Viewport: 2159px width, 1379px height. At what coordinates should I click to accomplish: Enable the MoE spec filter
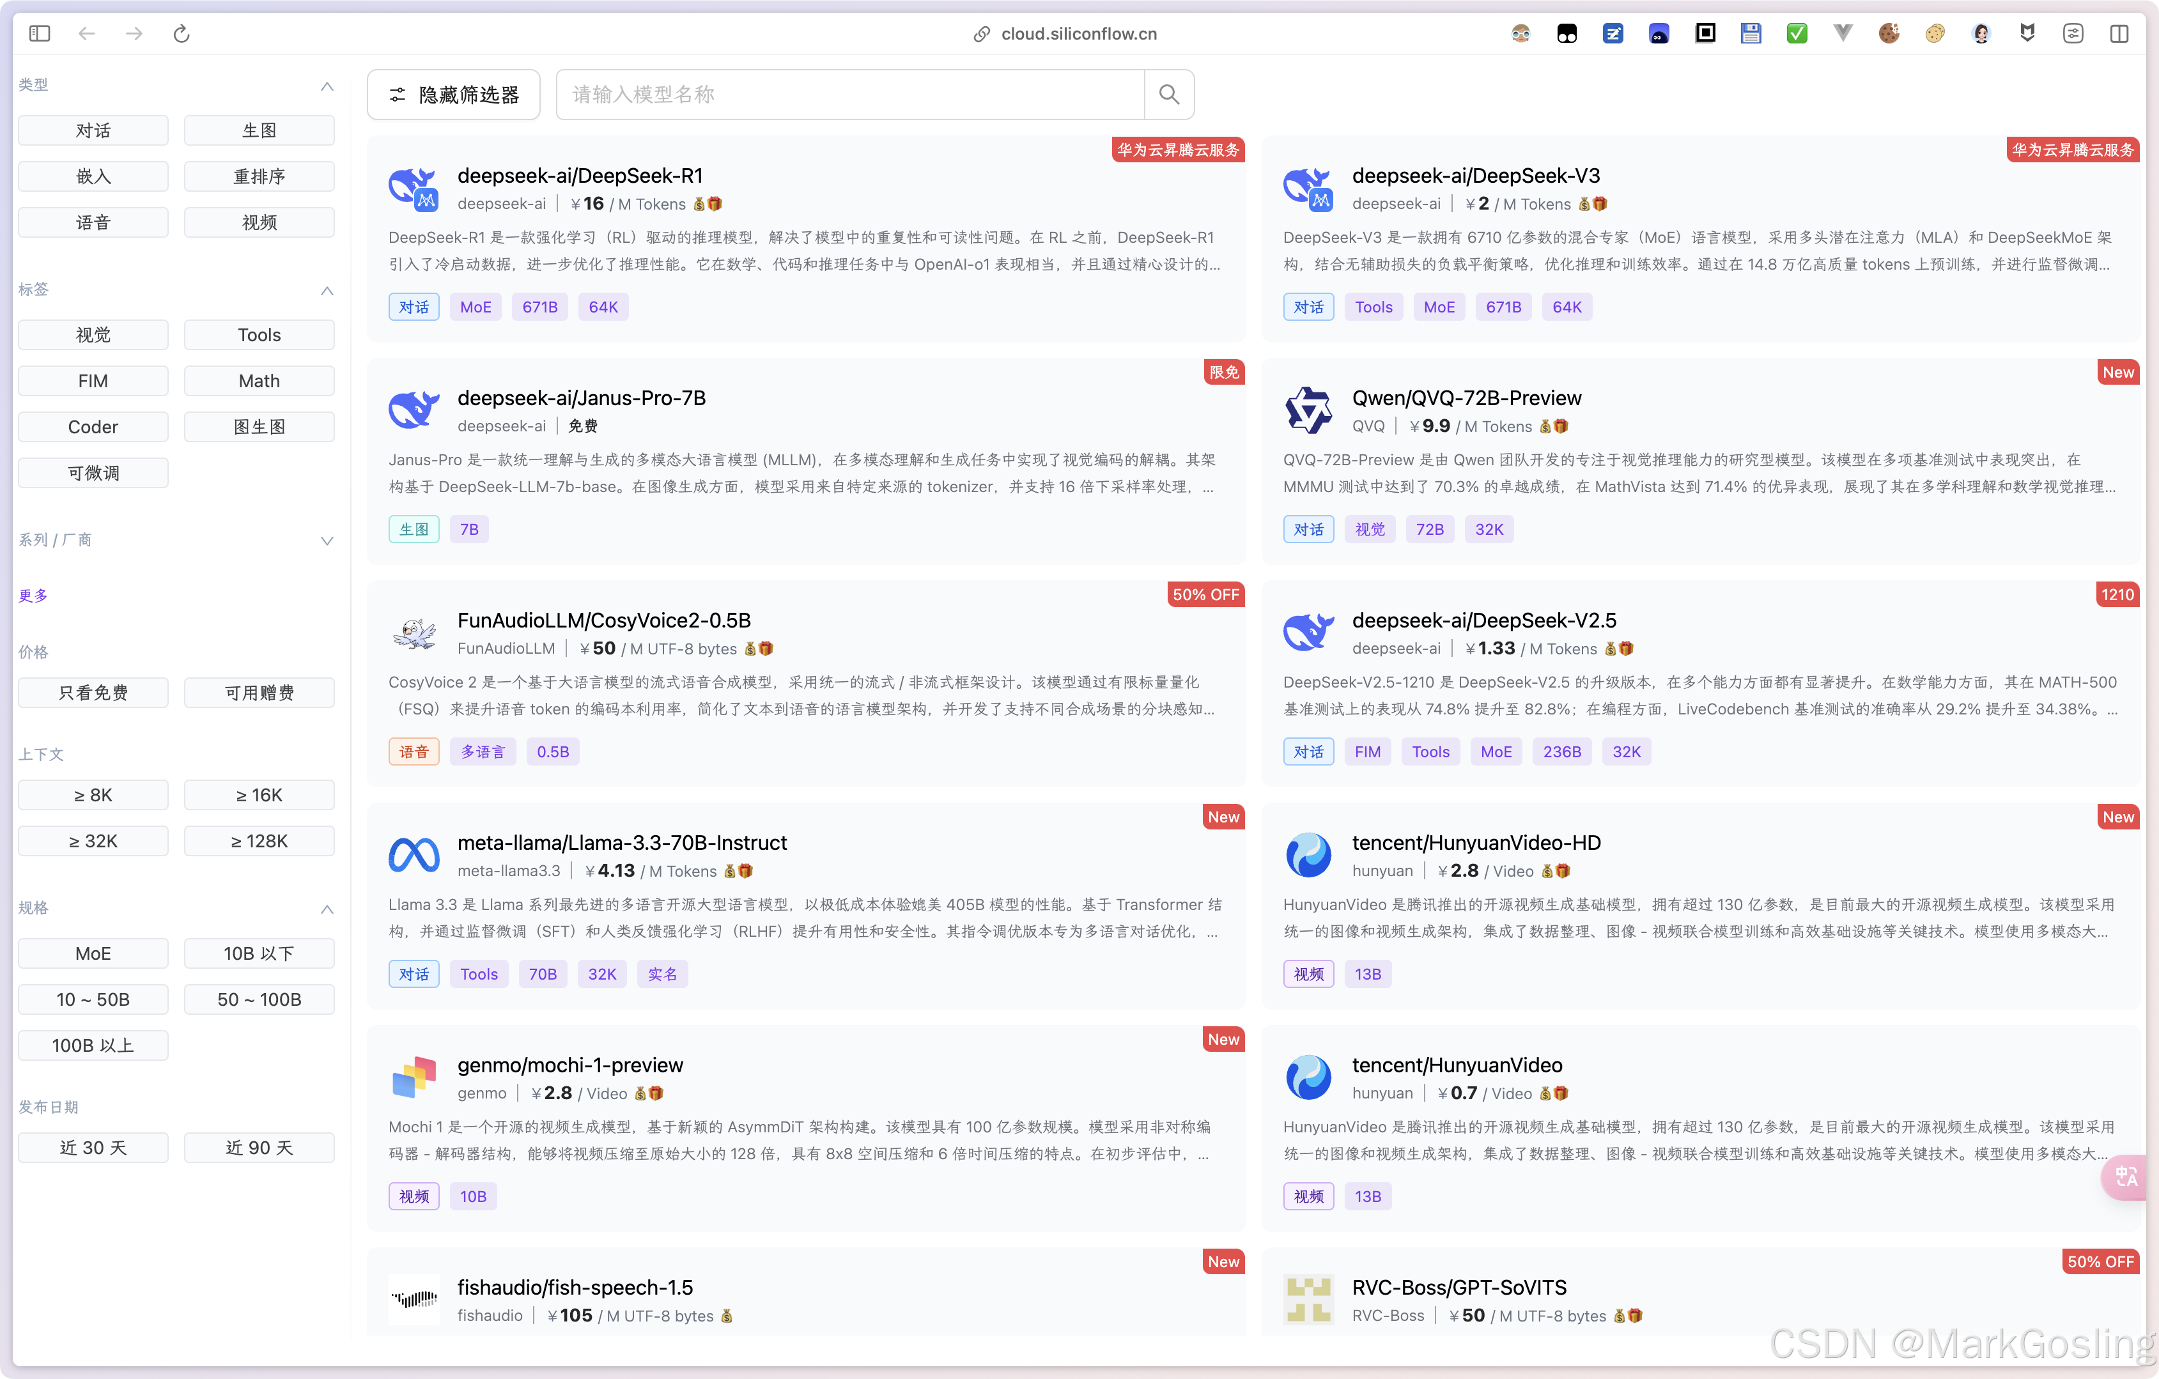(x=93, y=954)
